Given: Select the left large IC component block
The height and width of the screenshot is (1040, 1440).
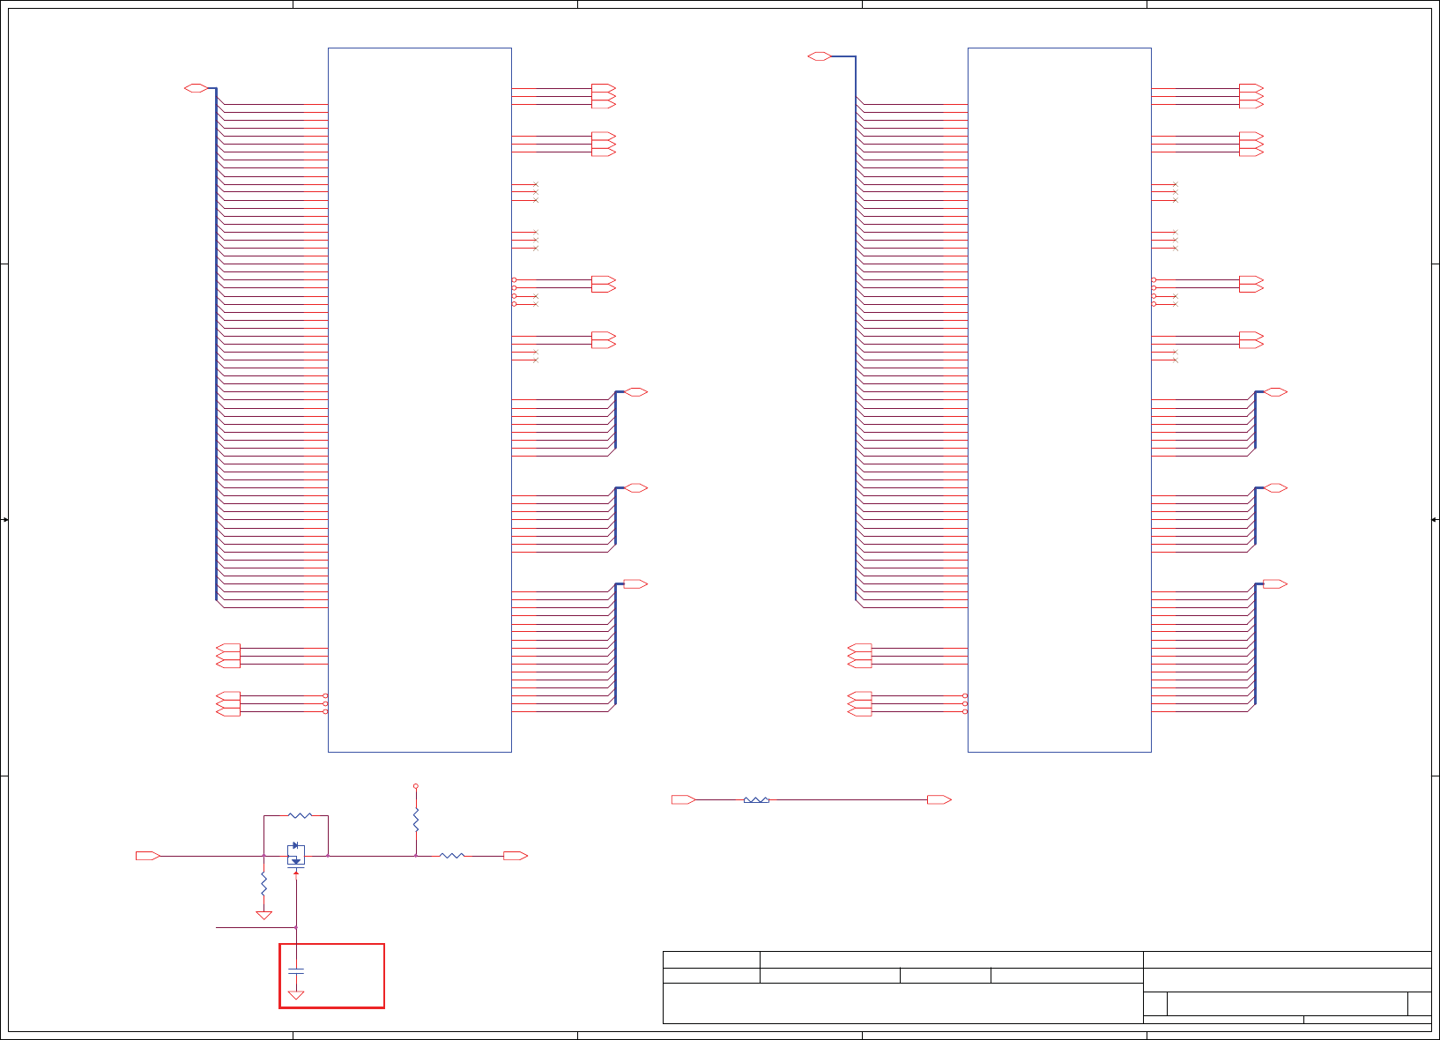Looking at the screenshot, I should [x=419, y=400].
